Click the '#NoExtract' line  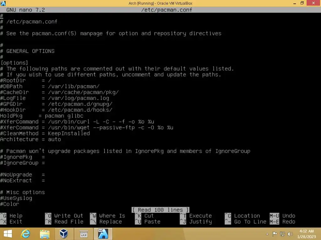pos(22,181)
